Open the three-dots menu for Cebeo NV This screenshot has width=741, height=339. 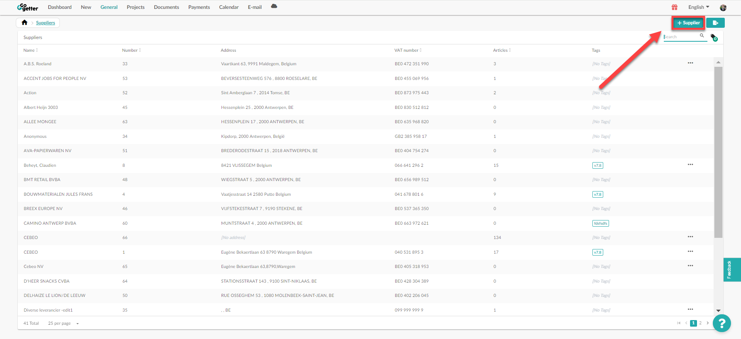[690, 266]
